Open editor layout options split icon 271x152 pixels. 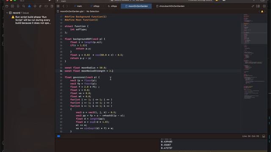pyautogui.click(x=258, y=6)
